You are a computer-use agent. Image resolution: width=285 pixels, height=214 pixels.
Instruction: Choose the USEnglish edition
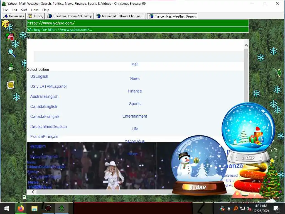click(39, 76)
